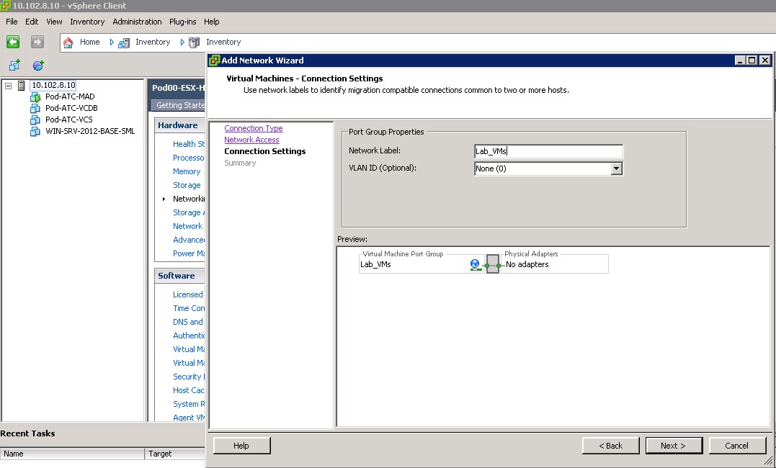Click the green back navigation arrow

tap(12, 42)
